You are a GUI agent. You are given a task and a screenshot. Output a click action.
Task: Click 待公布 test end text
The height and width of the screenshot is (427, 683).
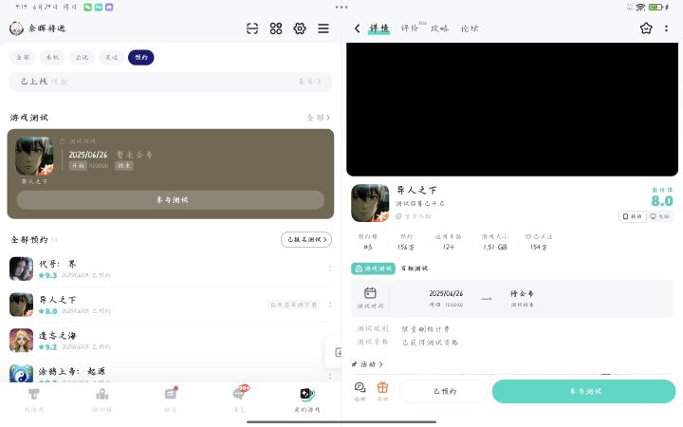click(522, 293)
